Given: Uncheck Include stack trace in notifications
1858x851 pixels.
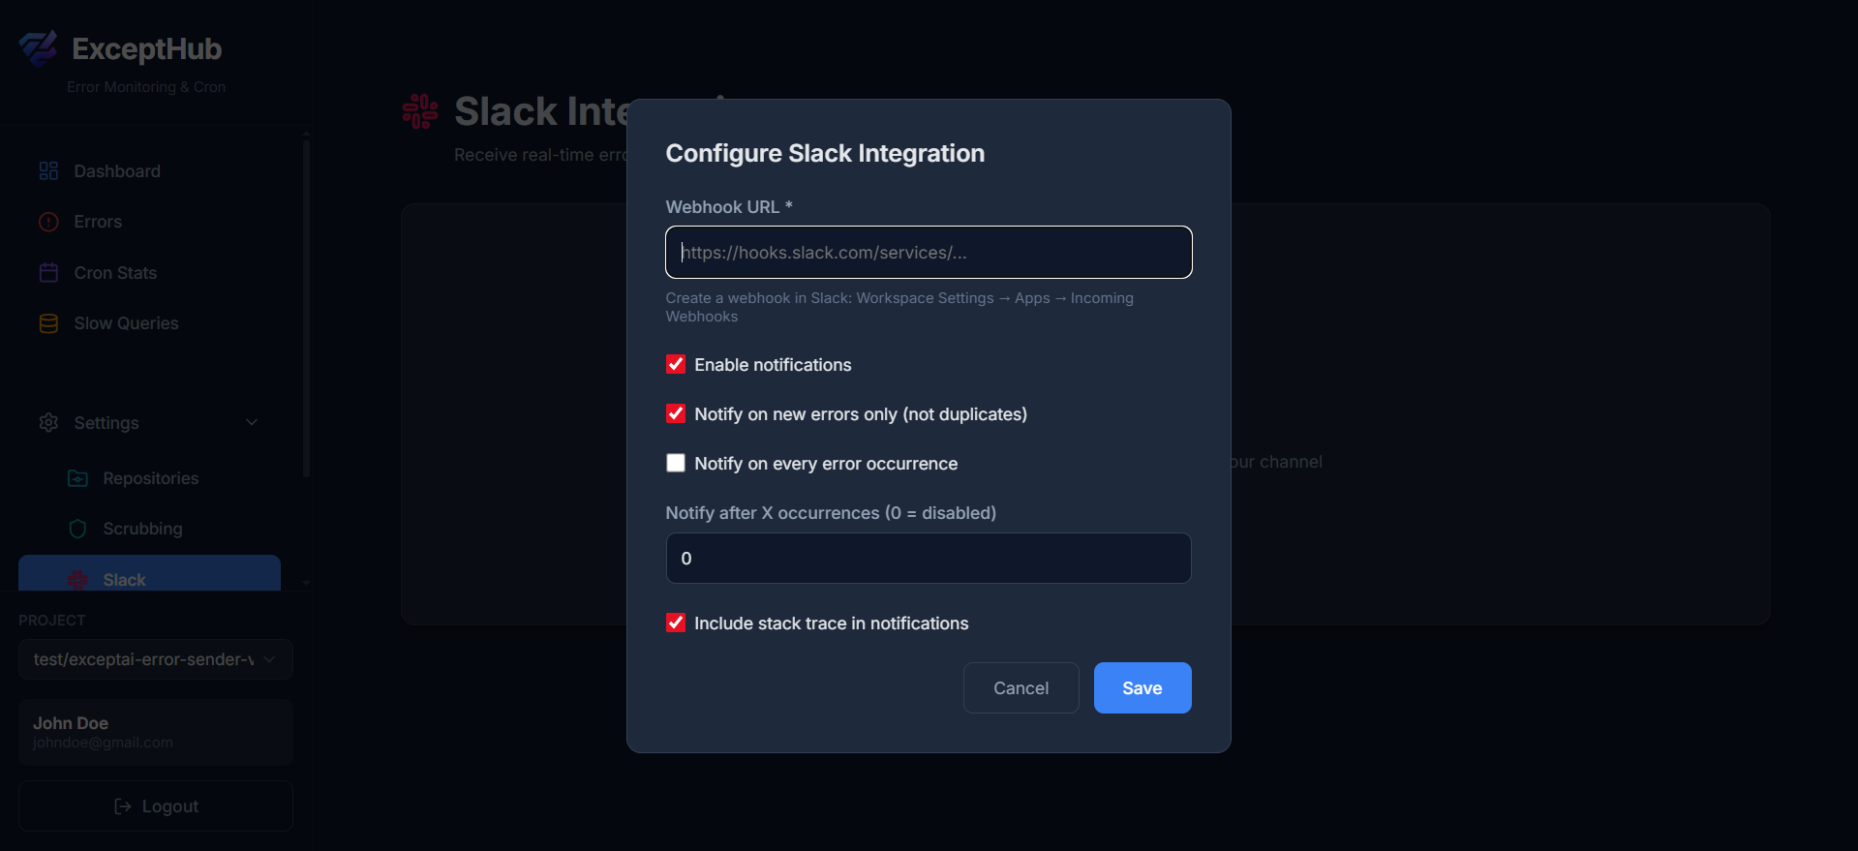Looking at the screenshot, I should point(676,623).
